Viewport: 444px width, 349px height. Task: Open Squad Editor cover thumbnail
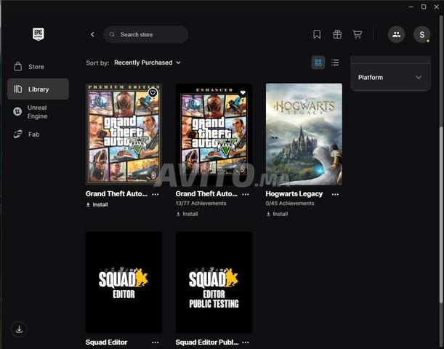[124, 282]
